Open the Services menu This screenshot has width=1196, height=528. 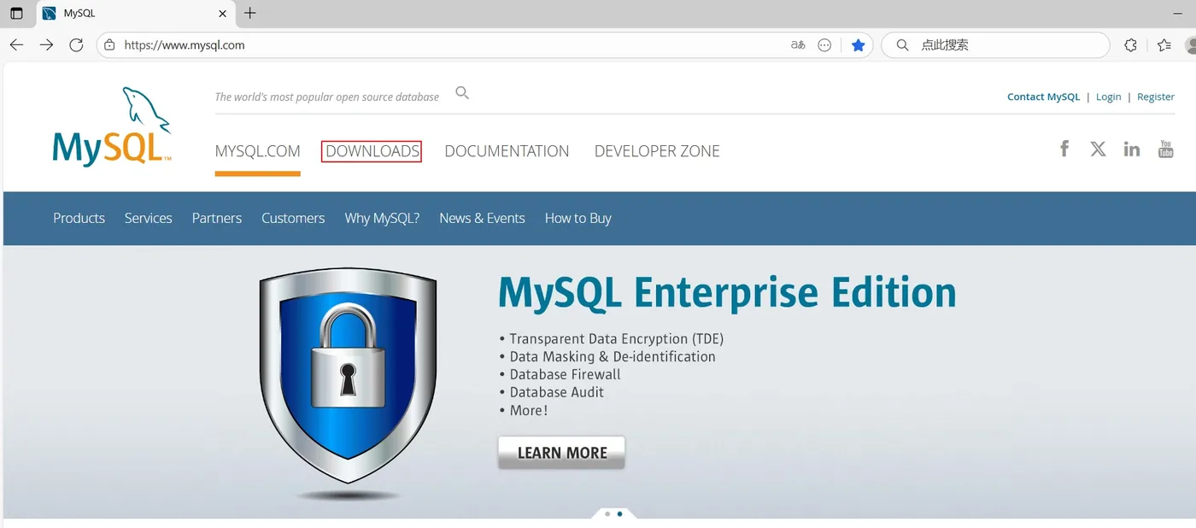[x=148, y=218]
